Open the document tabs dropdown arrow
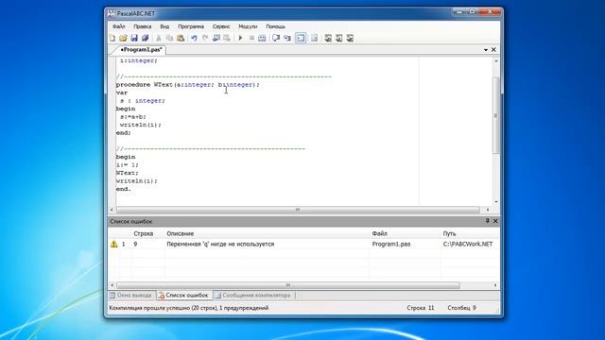Viewport: 605px width, 340px height. pos(486,50)
